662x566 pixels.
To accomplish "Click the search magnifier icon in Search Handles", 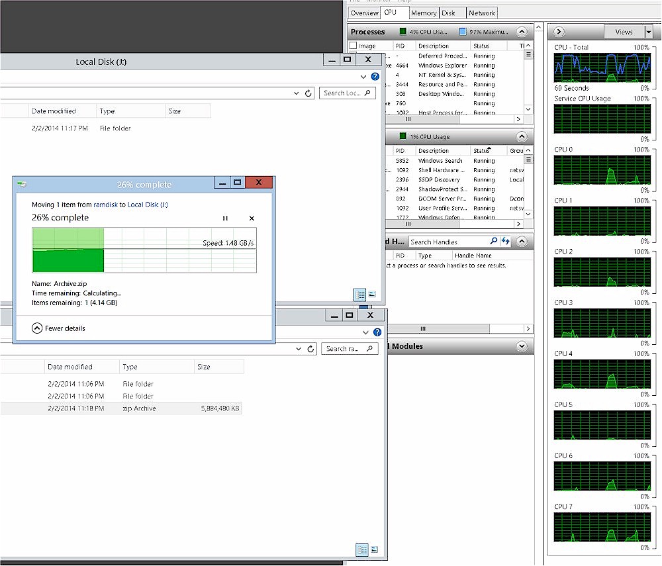I will click(494, 241).
